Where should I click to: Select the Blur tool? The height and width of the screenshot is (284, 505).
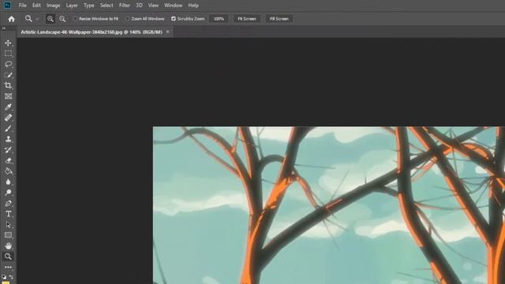pyautogui.click(x=8, y=182)
